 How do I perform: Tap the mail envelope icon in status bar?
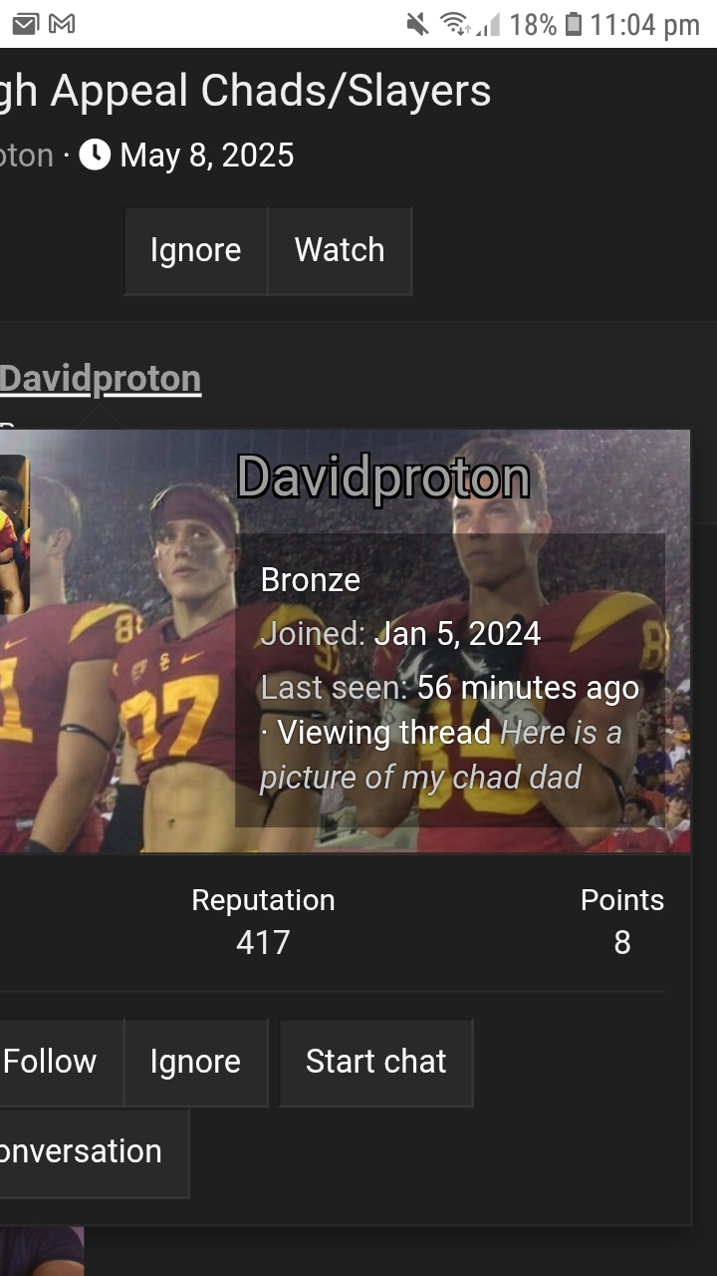[x=27, y=24]
